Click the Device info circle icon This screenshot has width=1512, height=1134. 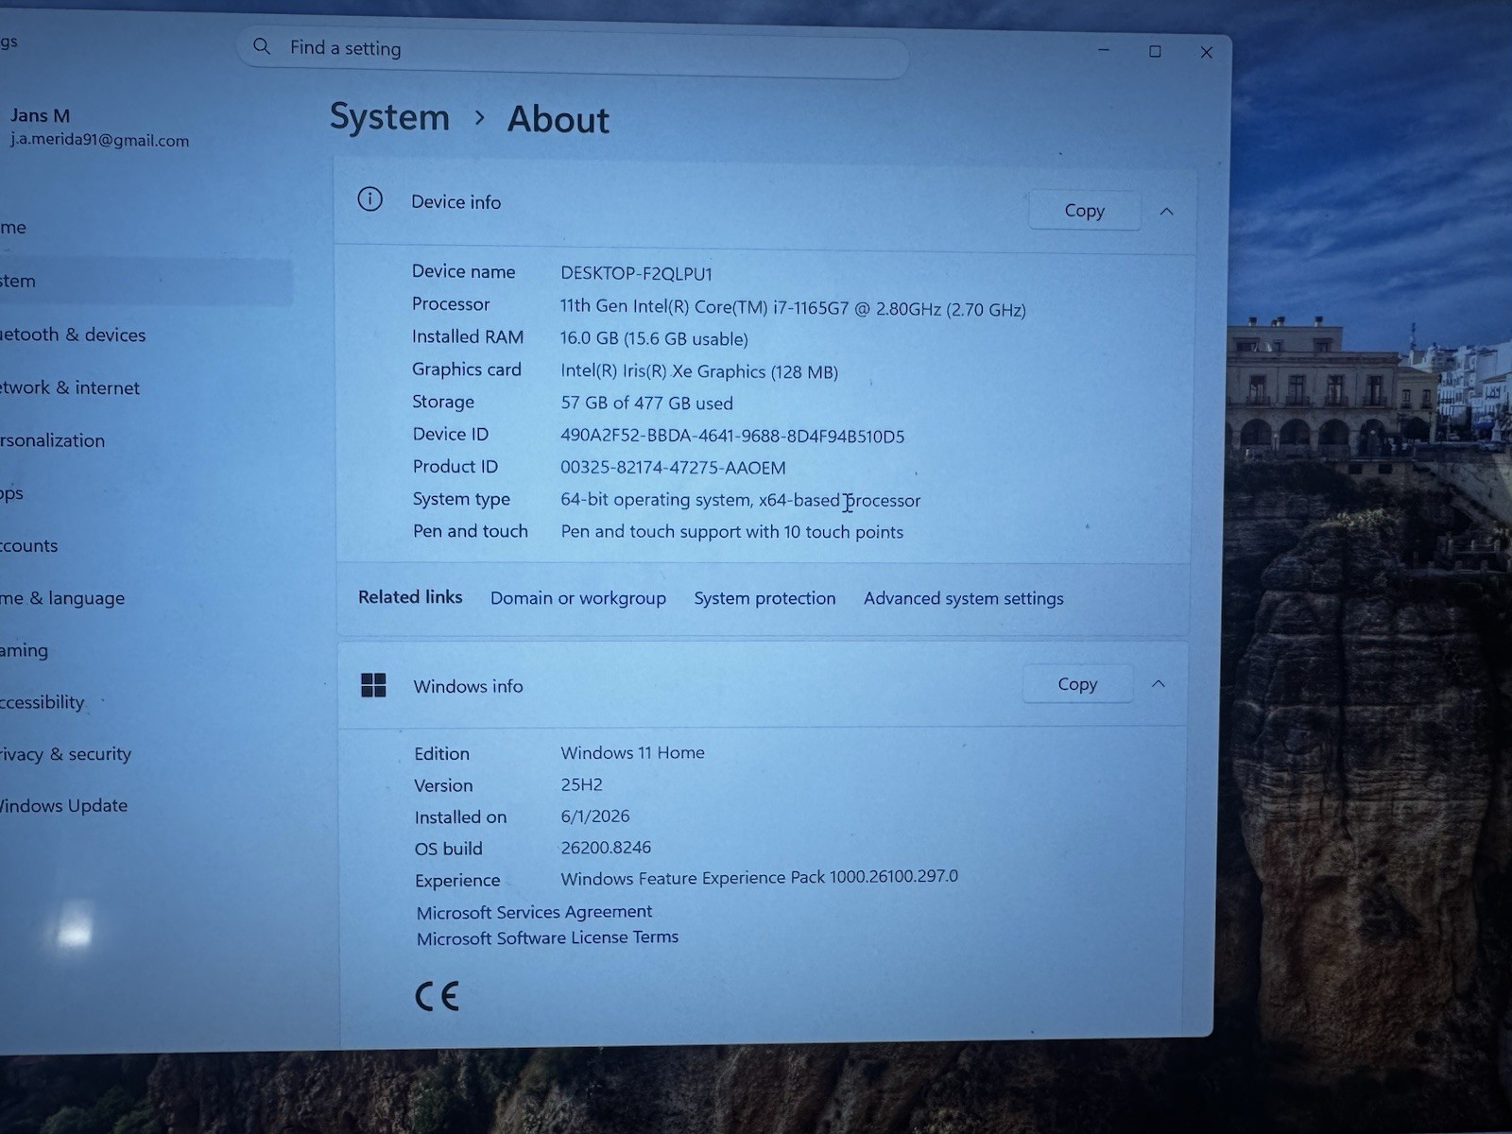pyautogui.click(x=370, y=199)
